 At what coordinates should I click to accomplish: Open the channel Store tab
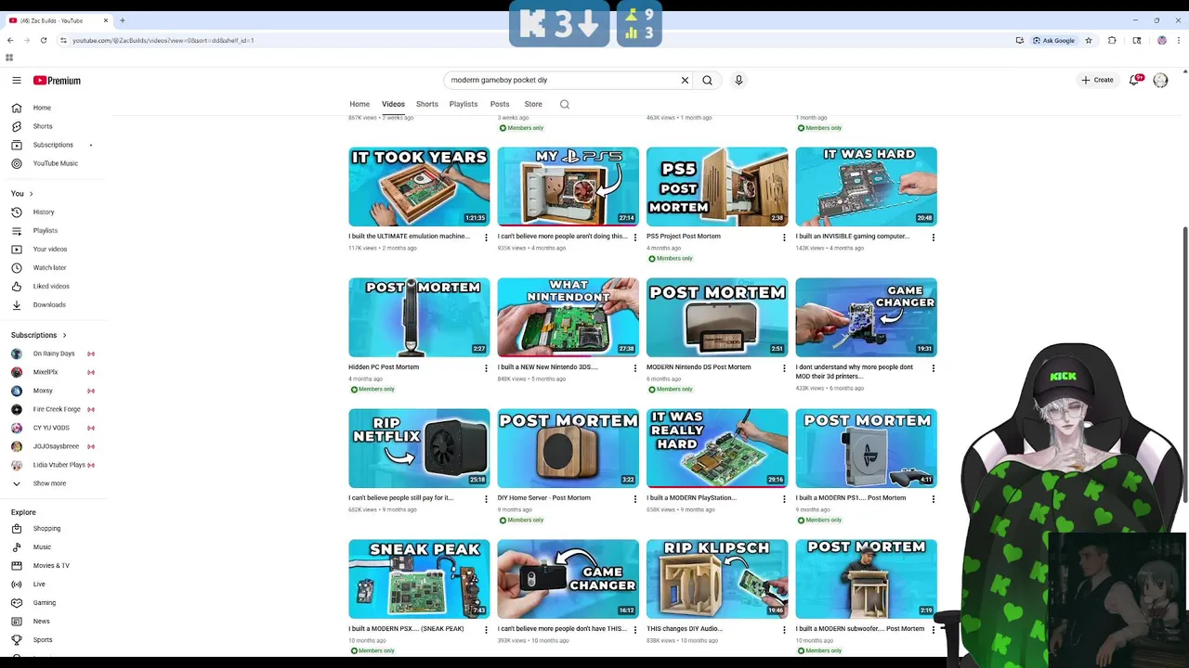click(x=533, y=104)
